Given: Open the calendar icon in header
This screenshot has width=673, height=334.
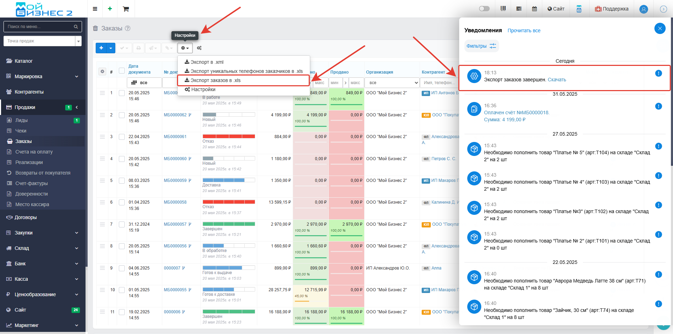Looking at the screenshot, I should 534,9.
